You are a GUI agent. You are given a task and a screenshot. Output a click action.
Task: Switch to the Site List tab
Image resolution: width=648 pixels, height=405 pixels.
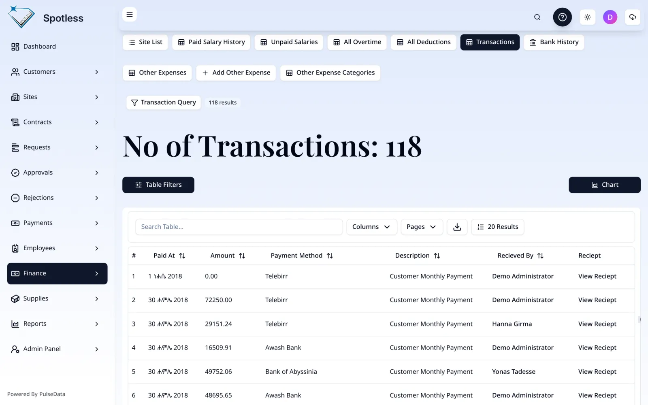tap(145, 42)
